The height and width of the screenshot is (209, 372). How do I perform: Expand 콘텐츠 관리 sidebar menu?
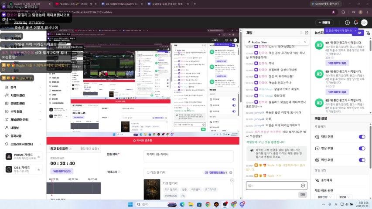point(23,103)
